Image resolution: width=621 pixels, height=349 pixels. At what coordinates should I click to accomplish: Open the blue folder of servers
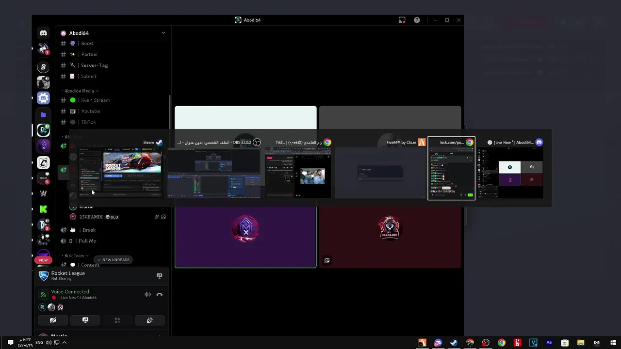43,115
